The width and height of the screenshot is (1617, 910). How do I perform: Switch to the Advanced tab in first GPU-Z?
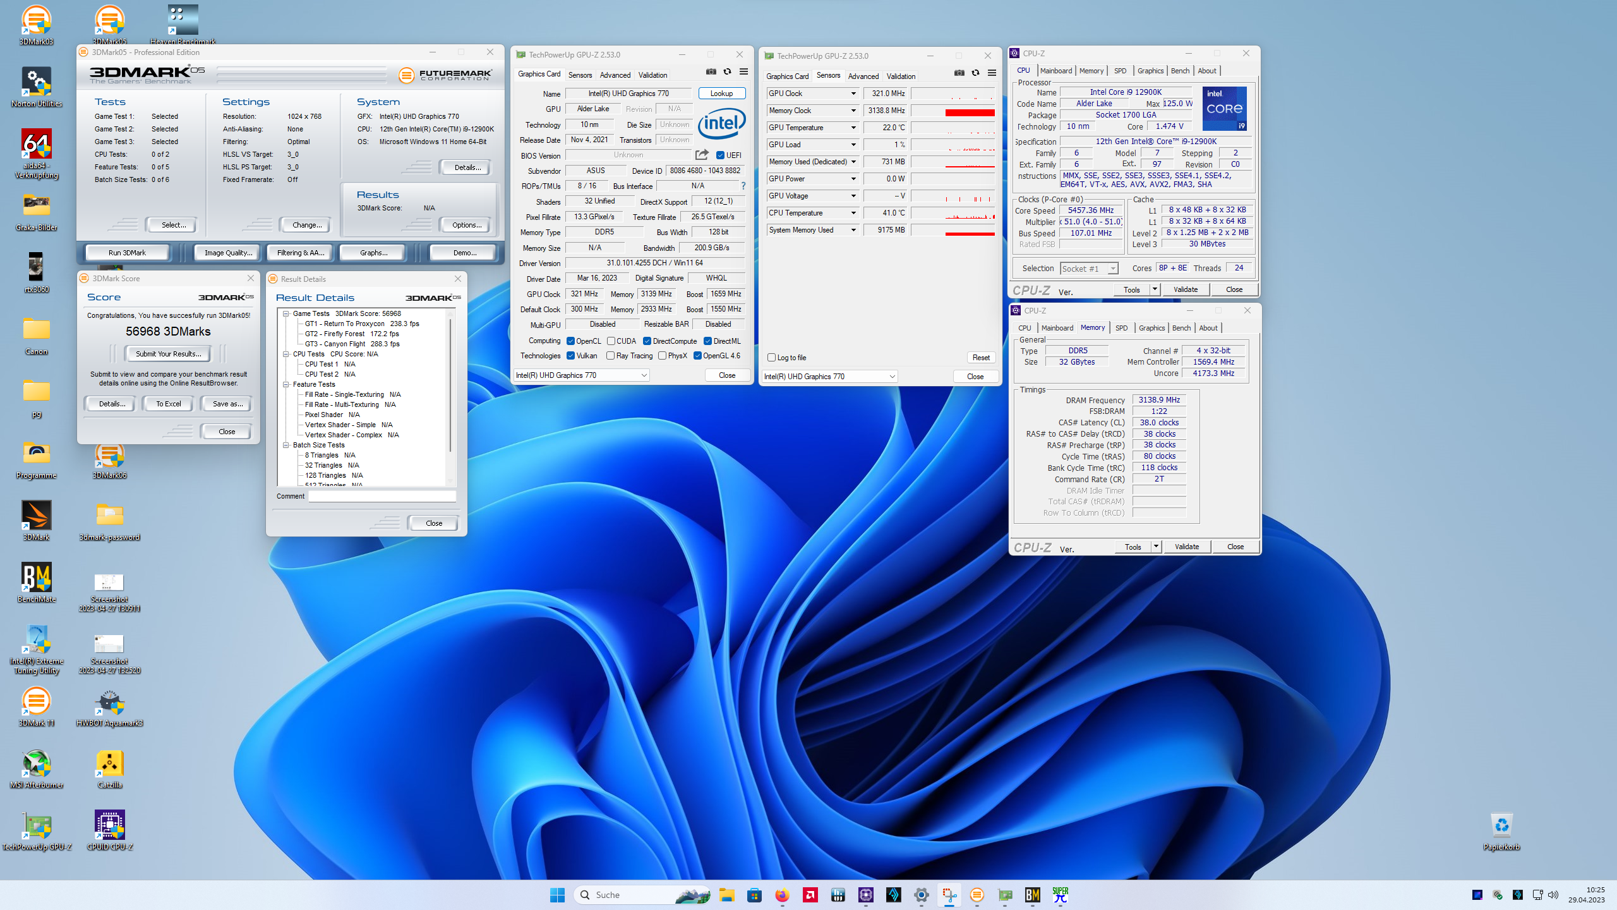tap(615, 75)
